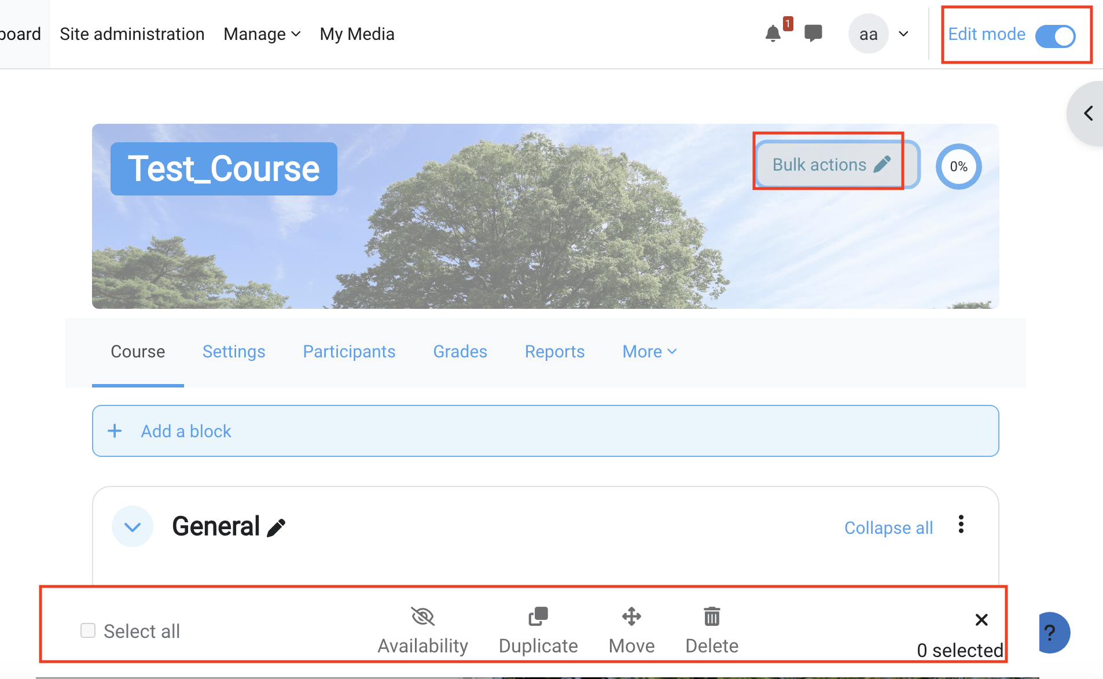Disable Edit mode toggle
This screenshot has width=1103, height=679.
click(x=1054, y=36)
